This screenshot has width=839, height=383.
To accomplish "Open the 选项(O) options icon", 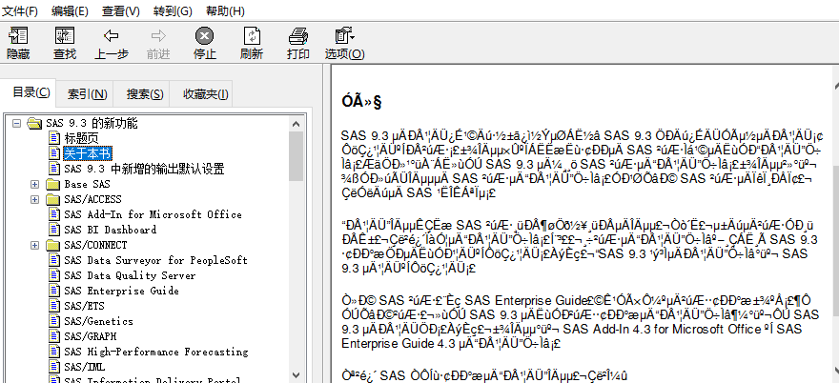I will (x=344, y=36).
